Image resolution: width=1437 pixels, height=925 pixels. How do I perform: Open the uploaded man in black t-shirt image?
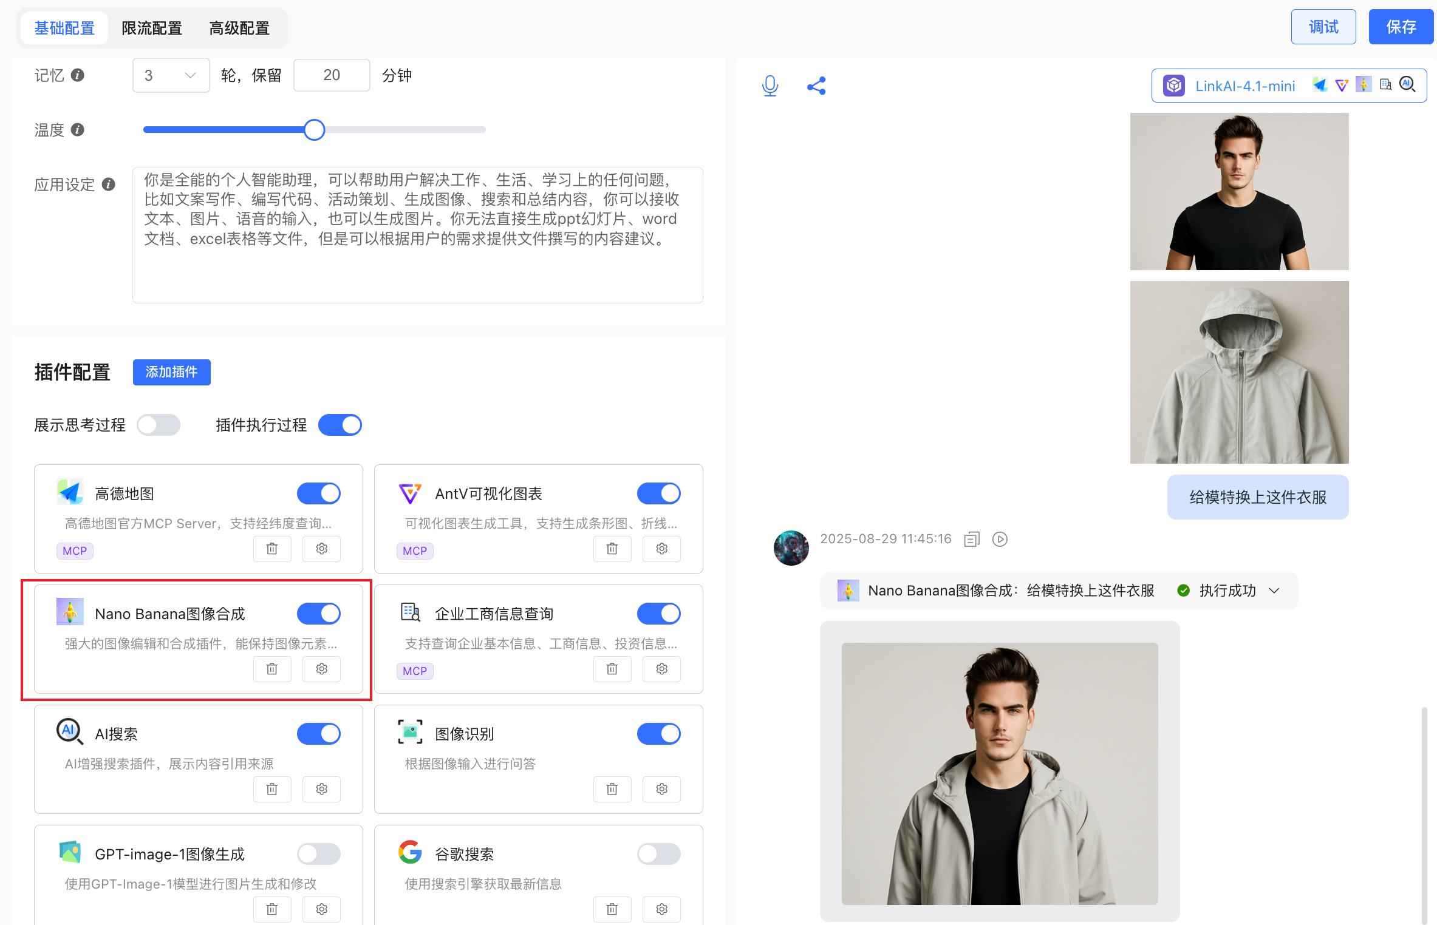[x=1239, y=191]
